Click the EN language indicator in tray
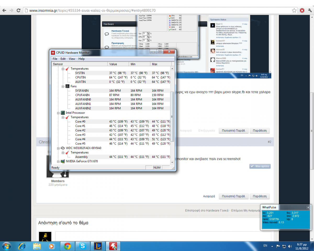This screenshot has width=314, height=251. pos(265,246)
